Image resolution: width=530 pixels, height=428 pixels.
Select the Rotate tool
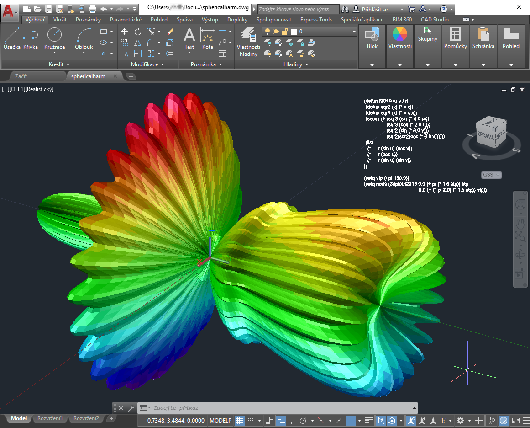click(137, 32)
